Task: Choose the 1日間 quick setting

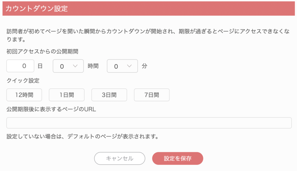Action: [x=67, y=95]
